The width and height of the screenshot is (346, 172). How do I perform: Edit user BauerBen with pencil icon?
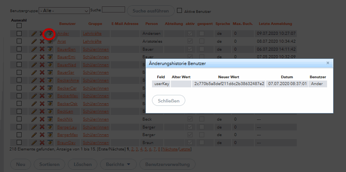[34, 49]
